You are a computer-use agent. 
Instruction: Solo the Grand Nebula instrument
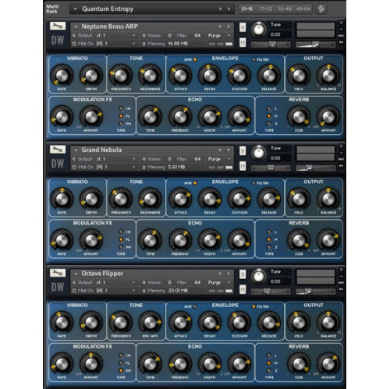(243, 150)
